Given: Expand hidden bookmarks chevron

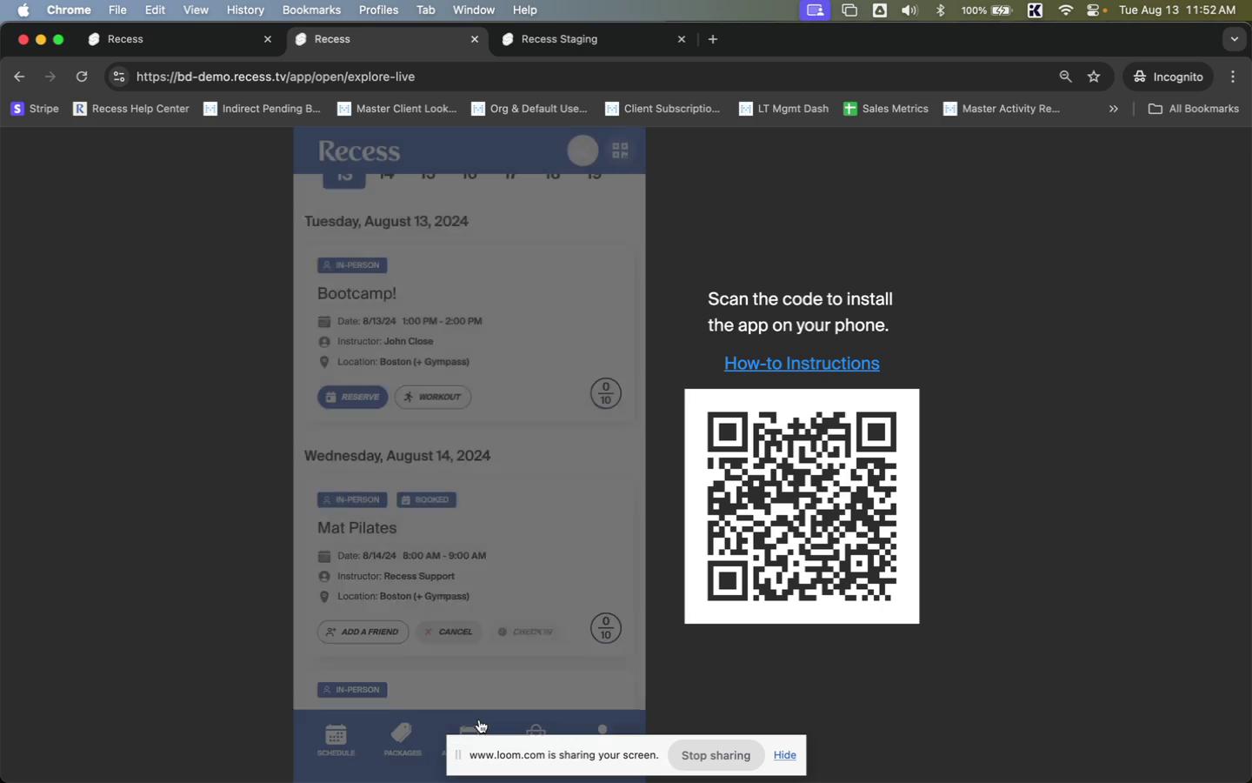Looking at the screenshot, I should (1114, 109).
